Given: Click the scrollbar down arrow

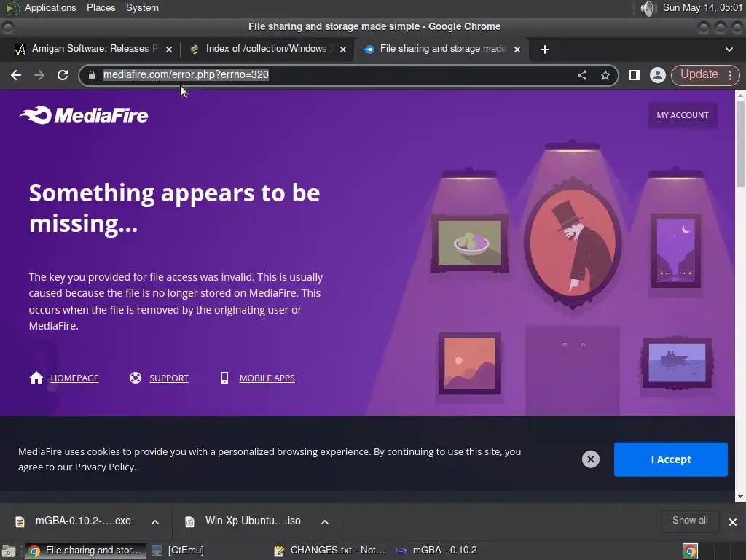Looking at the screenshot, I should (740, 497).
